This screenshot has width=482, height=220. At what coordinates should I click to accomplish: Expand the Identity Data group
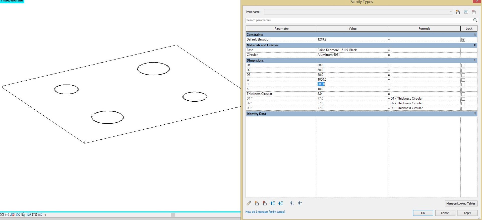tap(475, 114)
